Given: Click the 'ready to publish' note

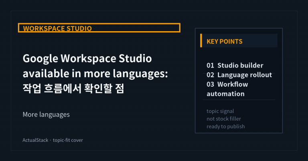Looking at the screenshot, I should pos(226,126).
